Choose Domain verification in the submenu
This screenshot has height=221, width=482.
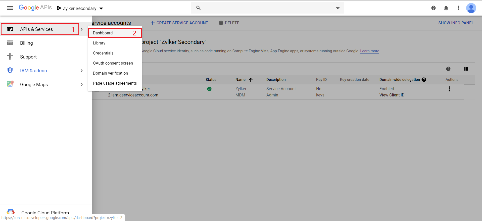tap(115, 73)
